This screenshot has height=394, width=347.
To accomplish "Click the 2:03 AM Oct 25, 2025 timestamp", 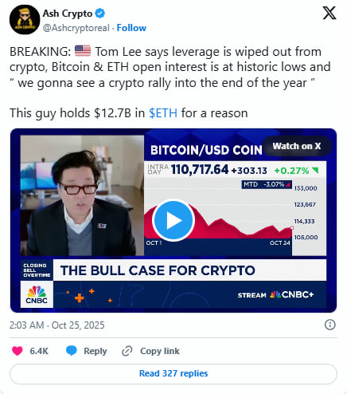I will pos(57,325).
